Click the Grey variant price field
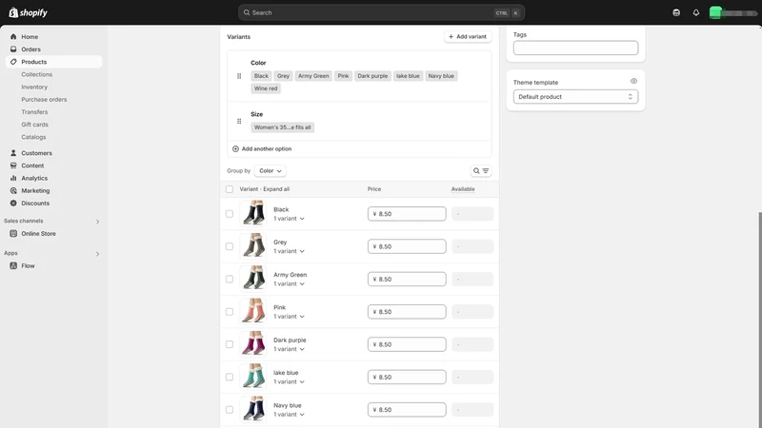This screenshot has height=428, width=762. pos(407,246)
